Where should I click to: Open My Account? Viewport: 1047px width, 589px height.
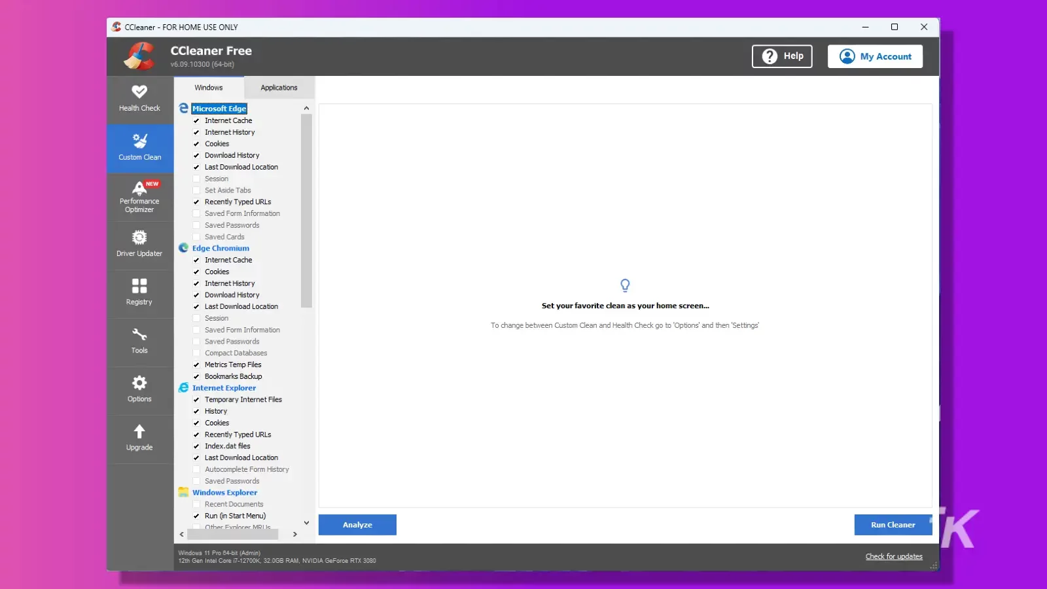[875, 56]
